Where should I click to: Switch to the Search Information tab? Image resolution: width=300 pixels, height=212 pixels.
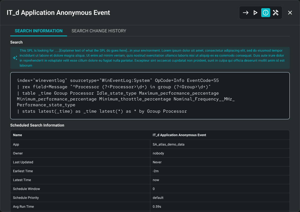(39, 31)
